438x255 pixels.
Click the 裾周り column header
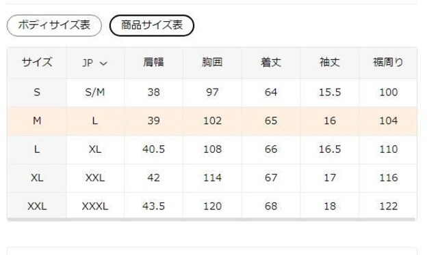coord(388,62)
